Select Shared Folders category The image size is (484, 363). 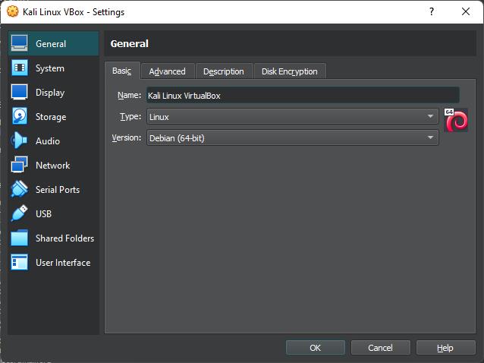tap(53, 238)
